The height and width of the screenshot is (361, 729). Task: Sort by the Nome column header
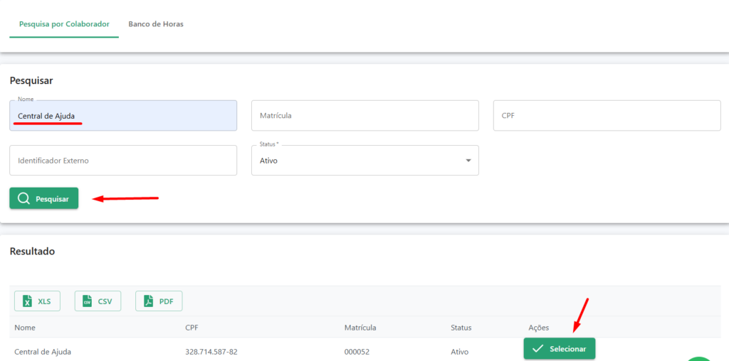25,328
